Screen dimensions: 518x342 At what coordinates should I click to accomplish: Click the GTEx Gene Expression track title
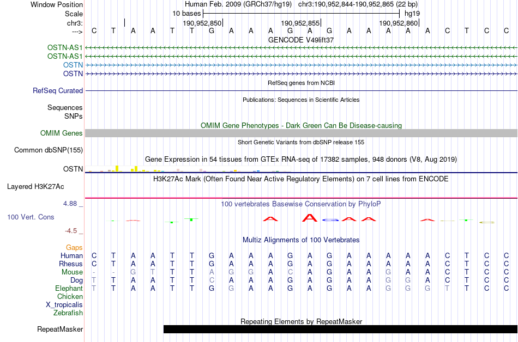point(301,160)
